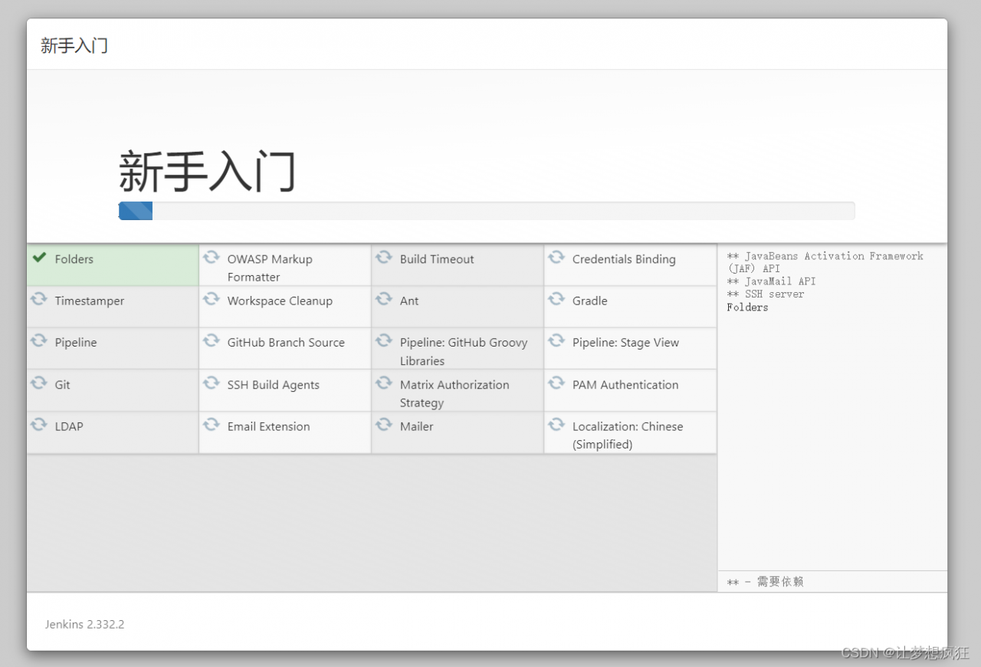
Task: Click the JavaMail API log line
Action: (x=771, y=281)
